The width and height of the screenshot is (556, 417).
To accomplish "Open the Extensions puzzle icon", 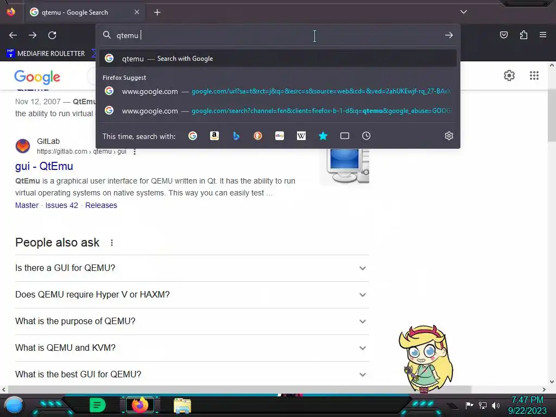I will (523, 35).
